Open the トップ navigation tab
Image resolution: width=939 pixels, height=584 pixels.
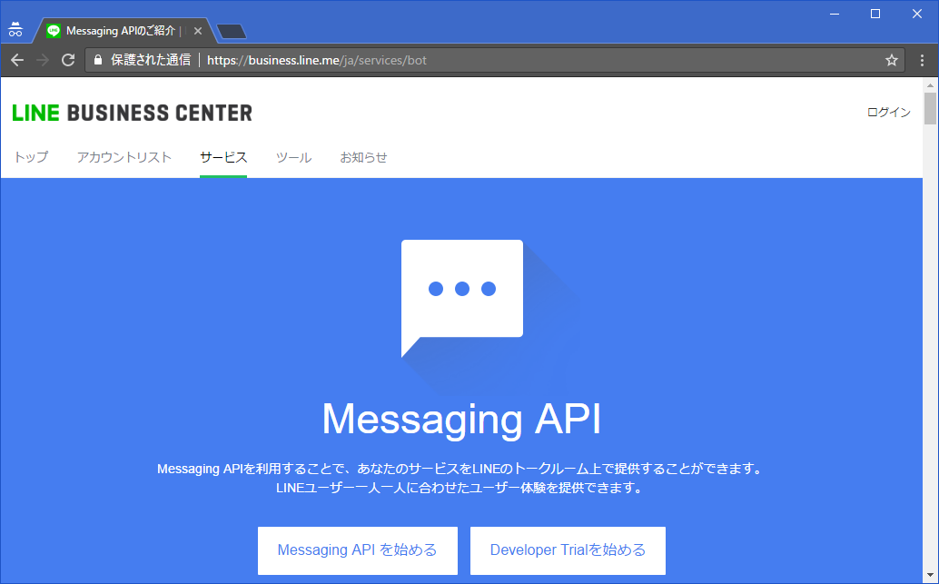(31, 157)
